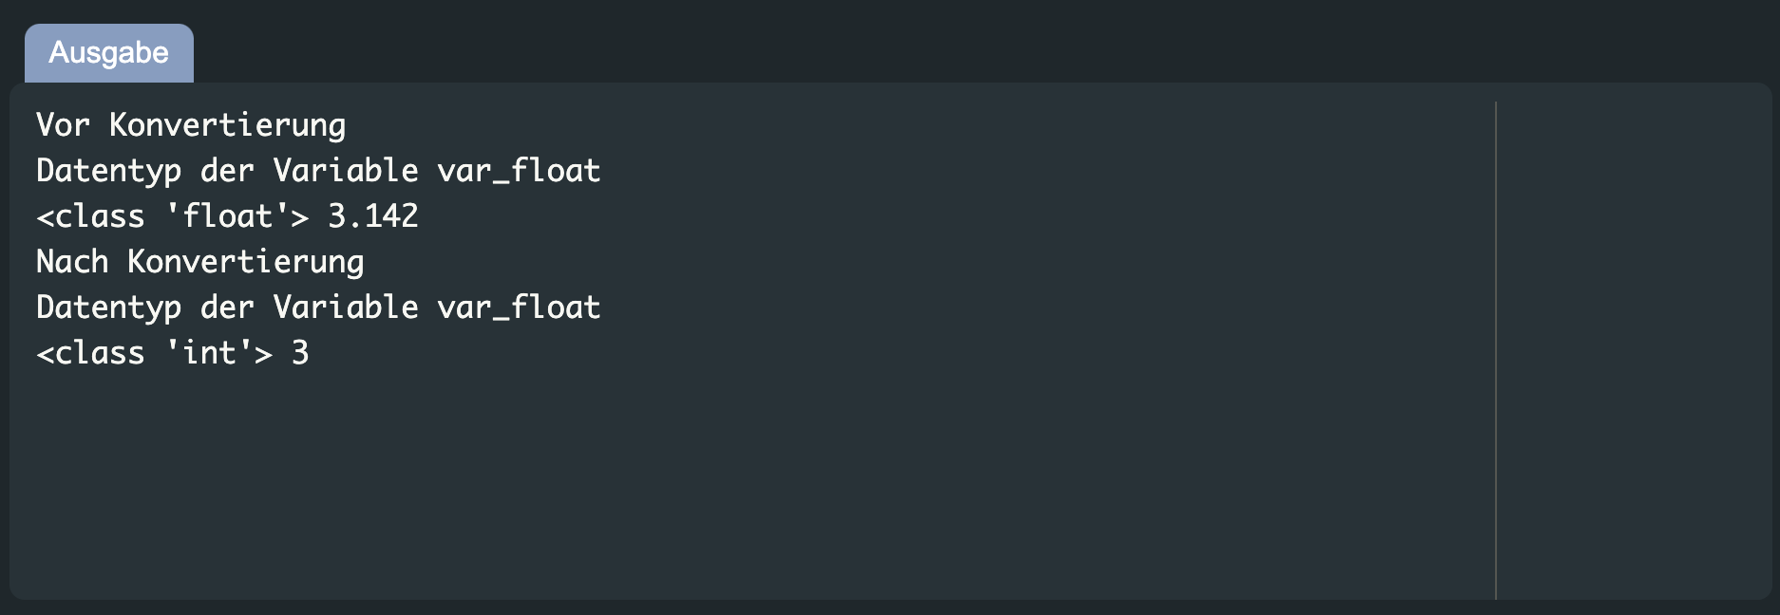The image size is (1780, 615).
Task: Click the second Datentyp der Variable var_float line
Action: (317, 307)
